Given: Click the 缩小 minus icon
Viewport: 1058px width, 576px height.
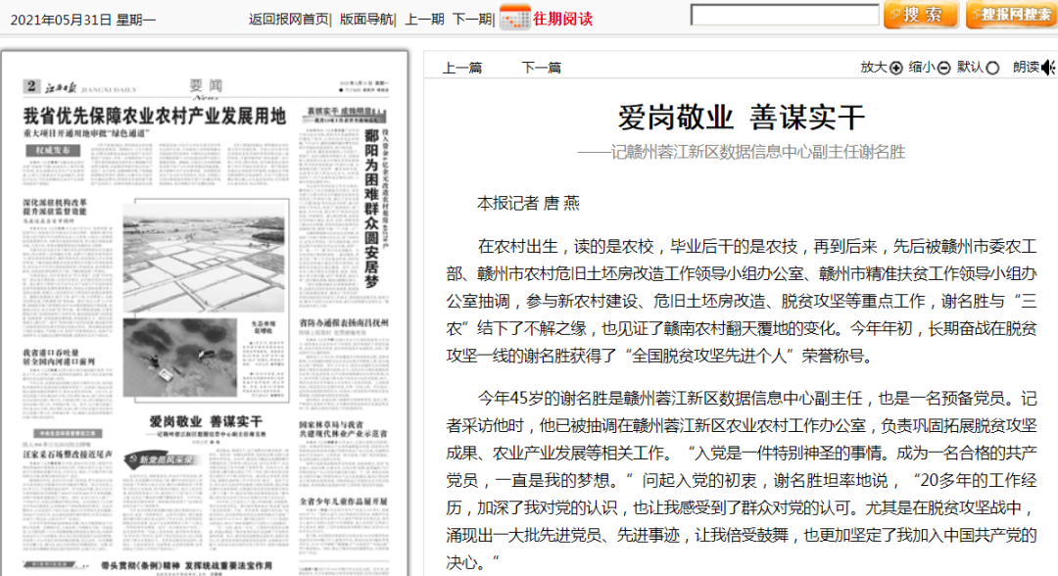Looking at the screenshot, I should [943, 68].
